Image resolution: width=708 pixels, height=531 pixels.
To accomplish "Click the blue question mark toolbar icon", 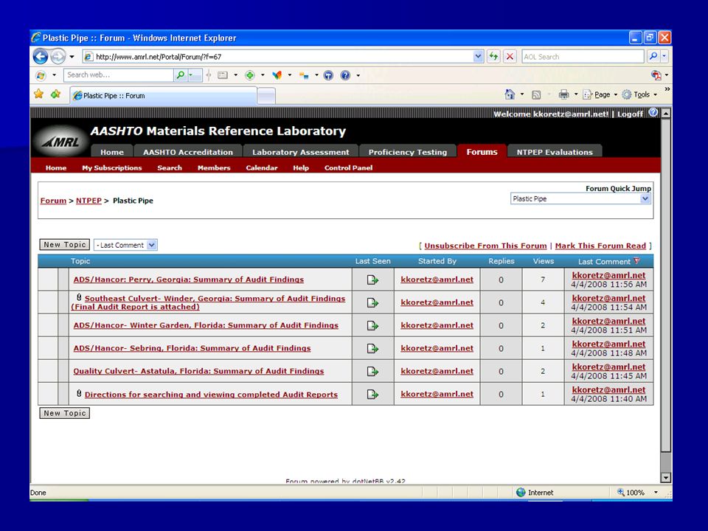I will coord(345,75).
